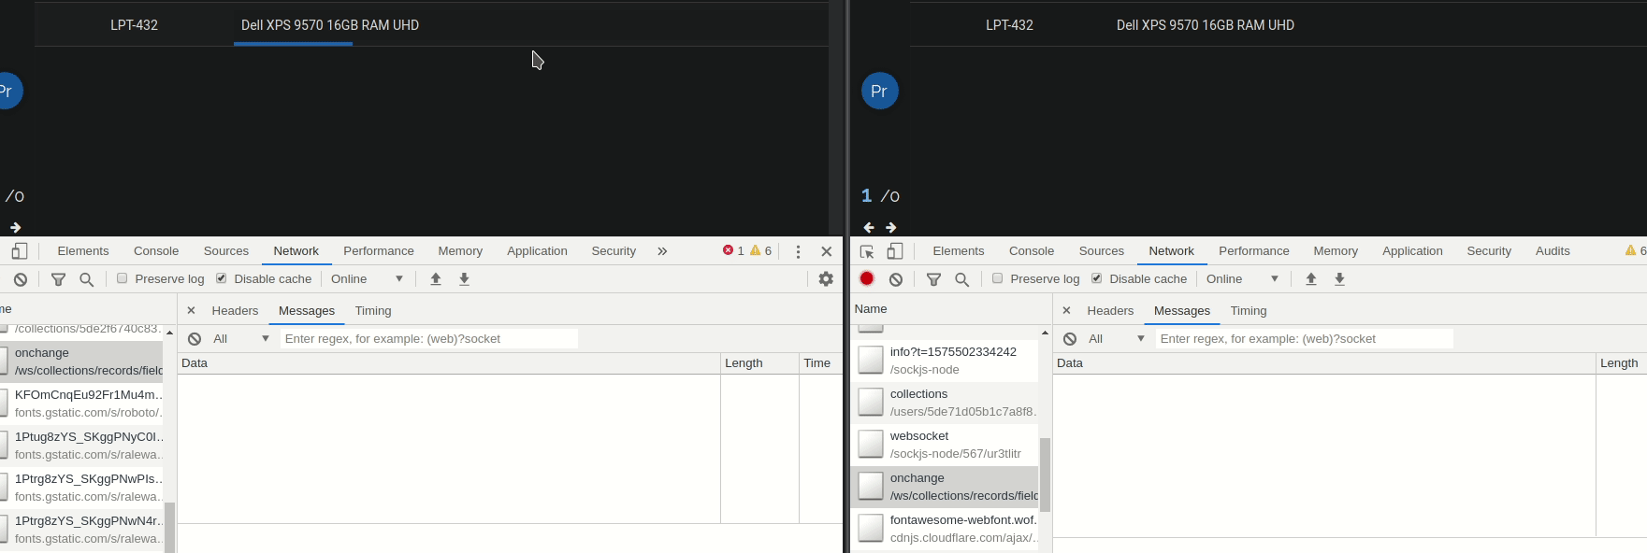1647x553 pixels.
Task: Click the forward arrow in left page
Action: pyautogui.click(x=15, y=227)
